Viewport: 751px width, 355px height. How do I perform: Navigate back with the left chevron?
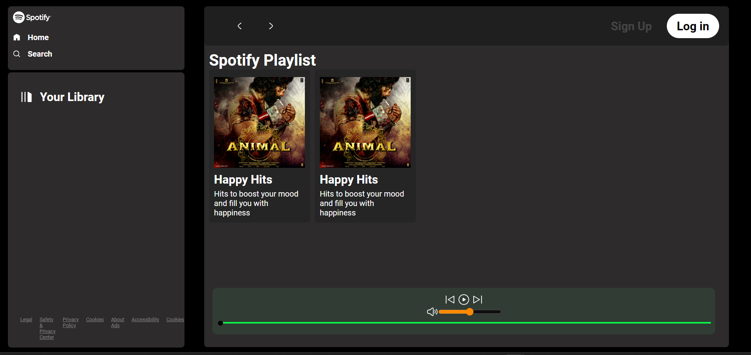pos(240,26)
